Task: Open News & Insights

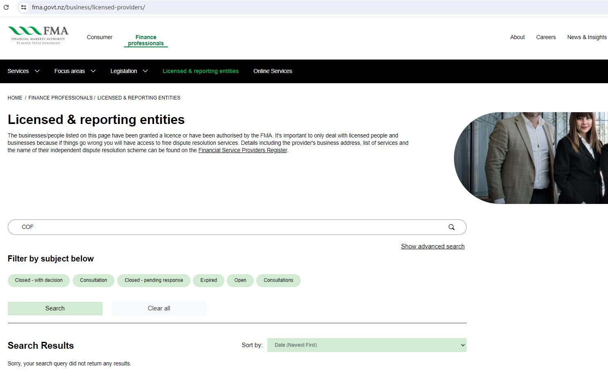Action: (587, 37)
